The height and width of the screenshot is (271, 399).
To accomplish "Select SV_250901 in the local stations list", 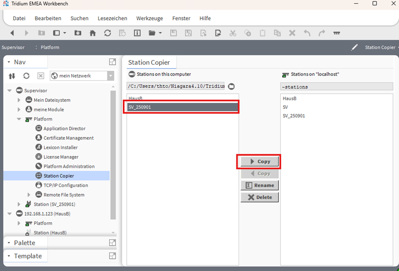I will coord(183,107).
